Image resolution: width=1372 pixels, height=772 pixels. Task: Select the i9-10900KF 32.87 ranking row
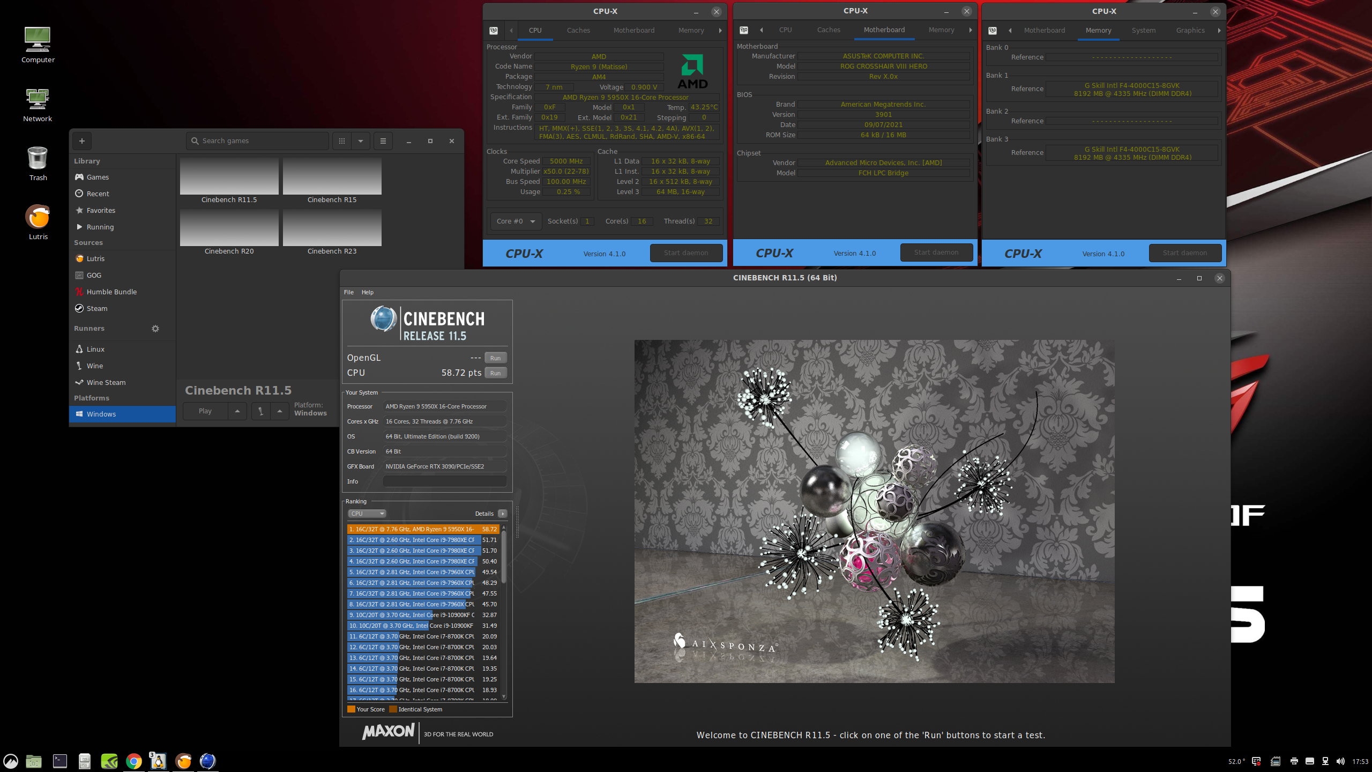[423, 615]
